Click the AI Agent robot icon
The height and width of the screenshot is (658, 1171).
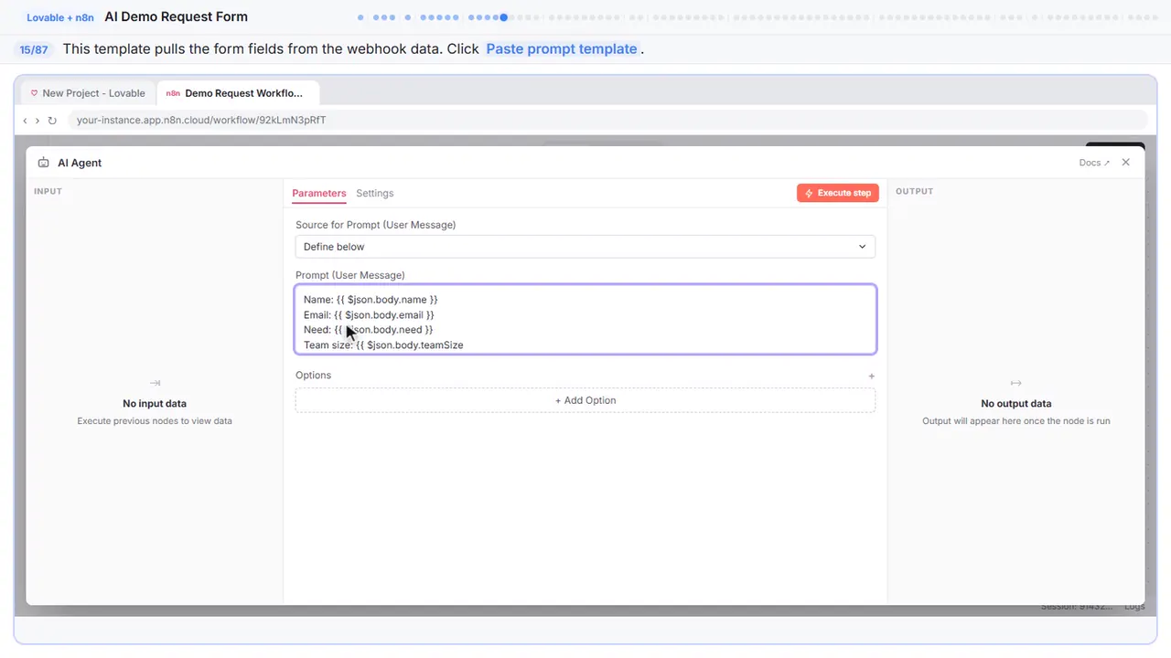(x=43, y=163)
